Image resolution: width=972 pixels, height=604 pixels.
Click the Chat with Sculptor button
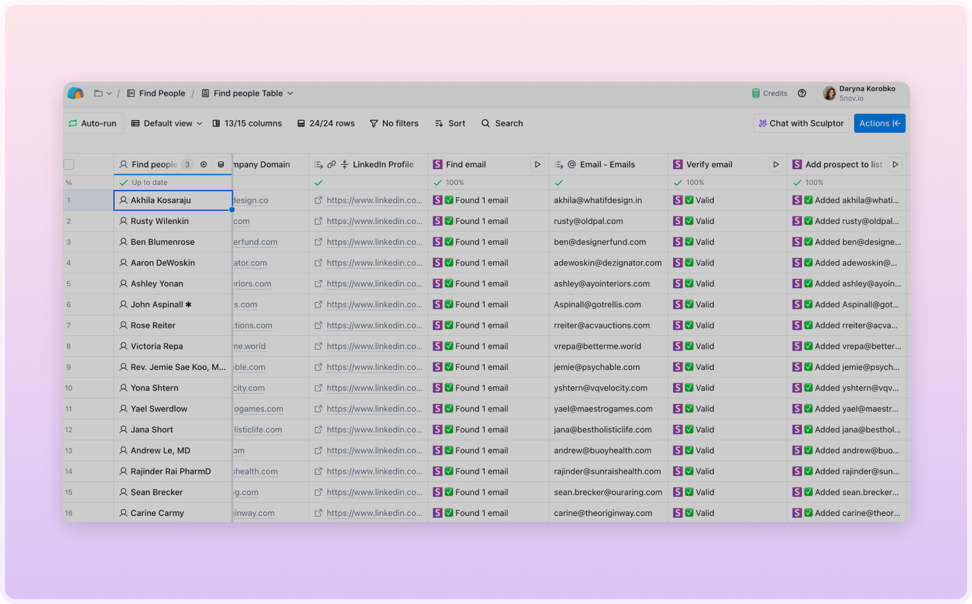point(801,123)
